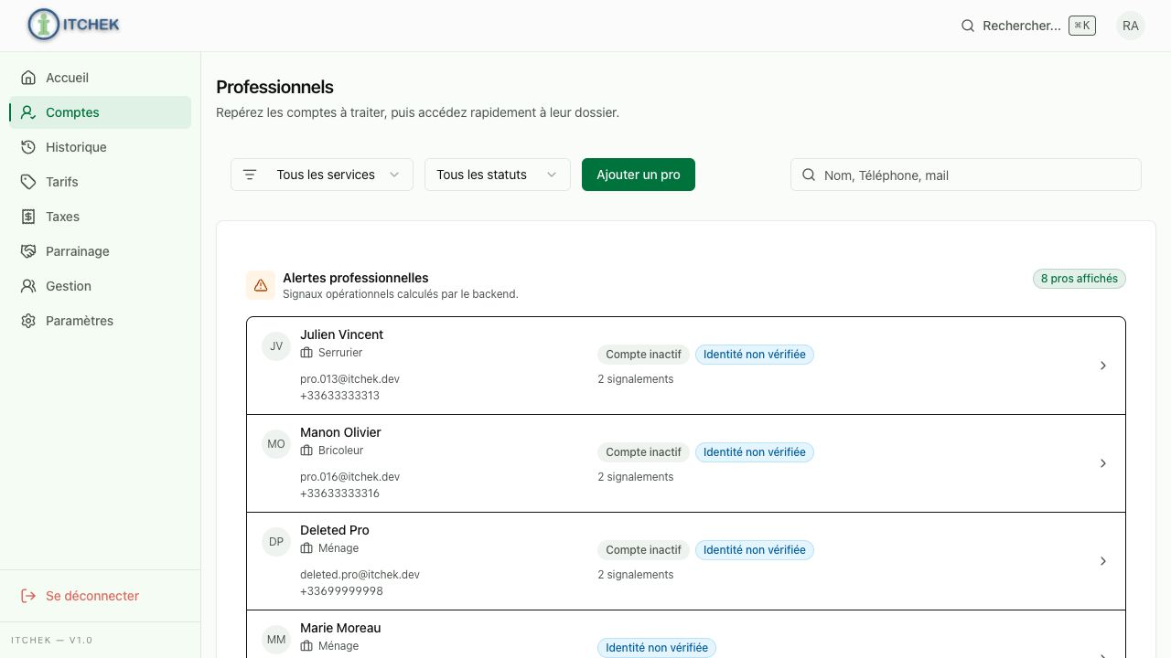Click the name Julien Vincent
The width and height of the screenshot is (1171, 658).
tap(341, 334)
